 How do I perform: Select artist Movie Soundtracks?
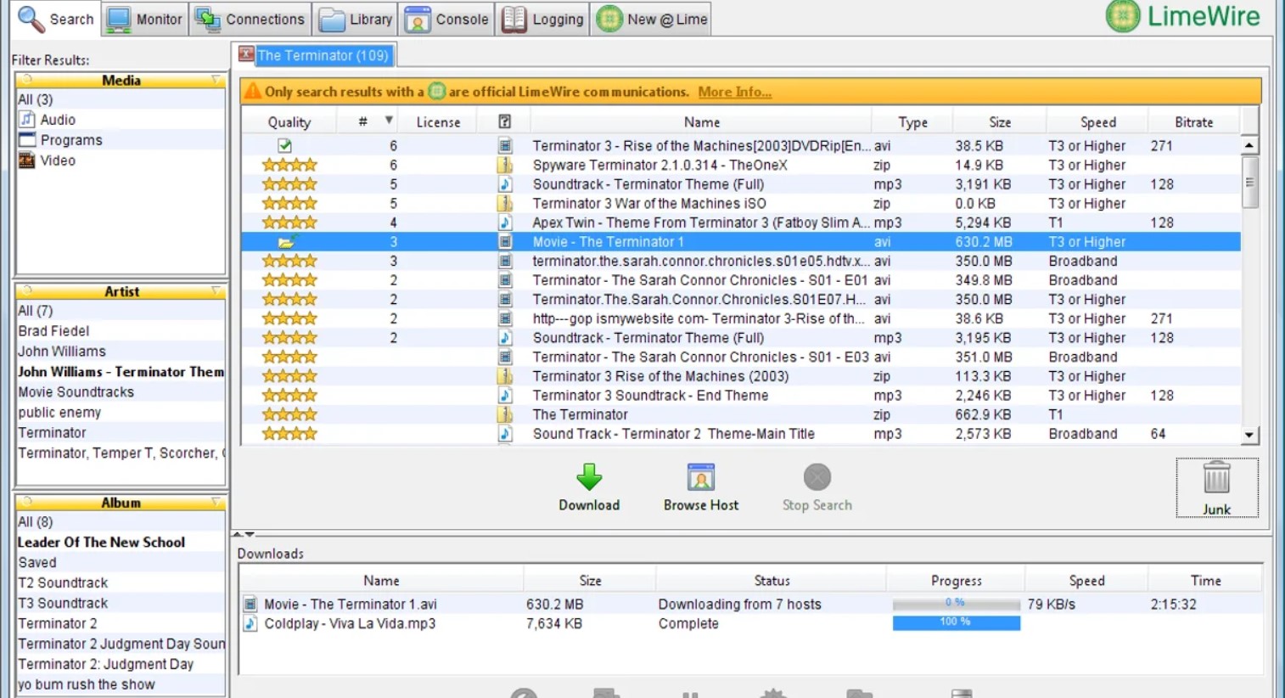pos(121,392)
